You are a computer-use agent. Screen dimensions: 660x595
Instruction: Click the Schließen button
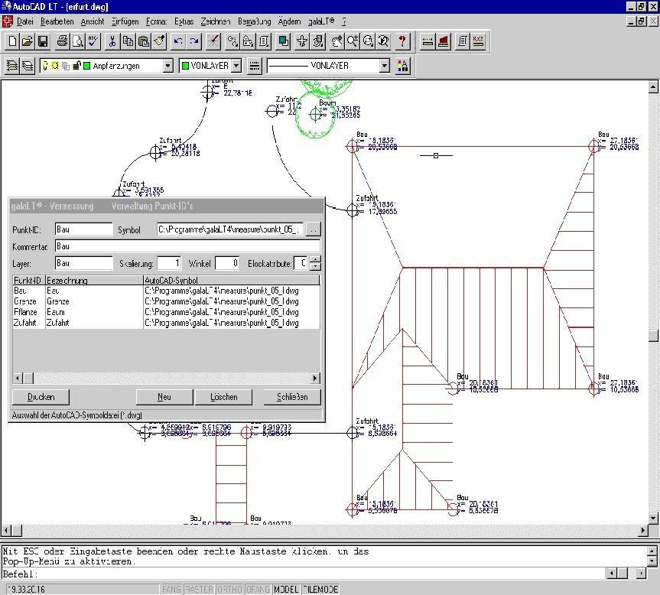(x=292, y=397)
